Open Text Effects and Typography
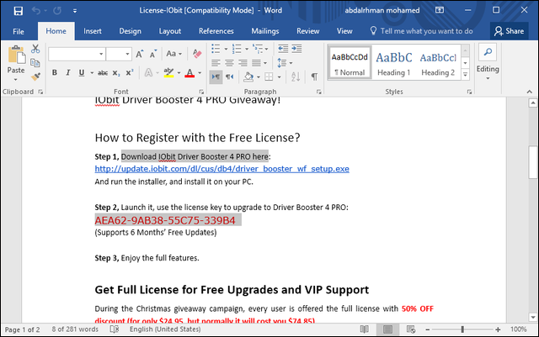The image size is (539, 337). [148, 73]
